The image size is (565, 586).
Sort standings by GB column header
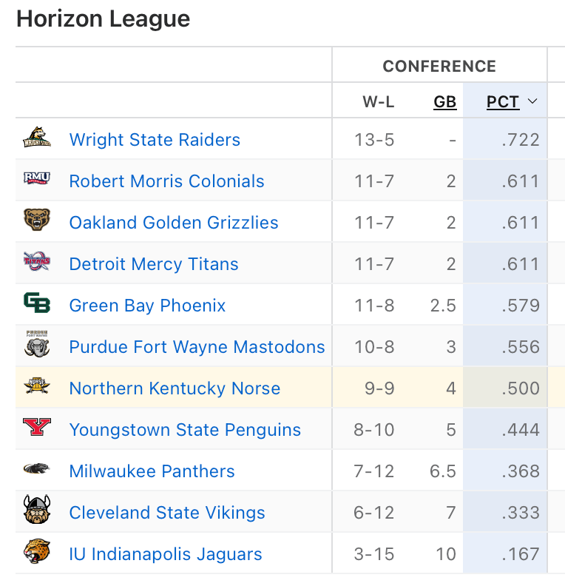click(444, 102)
